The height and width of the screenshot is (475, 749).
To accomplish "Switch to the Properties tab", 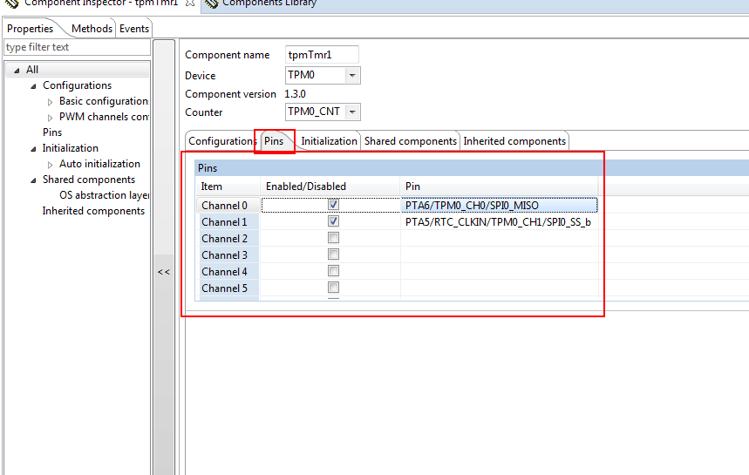I will click(x=31, y=29).
